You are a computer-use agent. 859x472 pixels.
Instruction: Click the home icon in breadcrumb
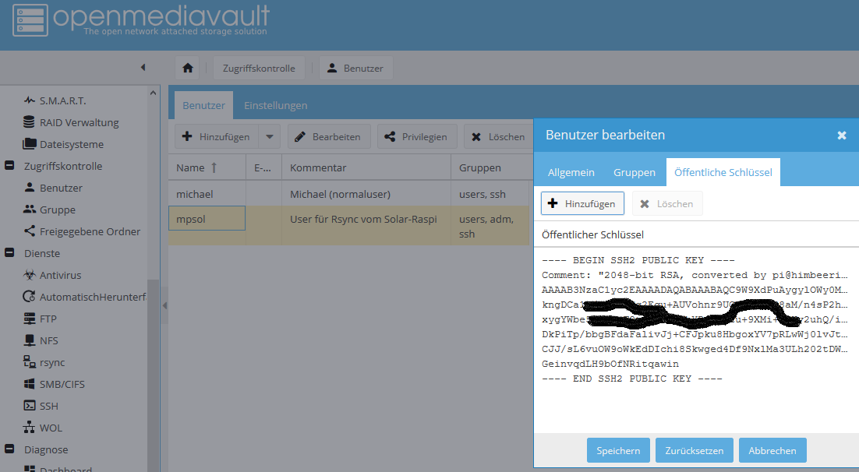tap(187, 68)
